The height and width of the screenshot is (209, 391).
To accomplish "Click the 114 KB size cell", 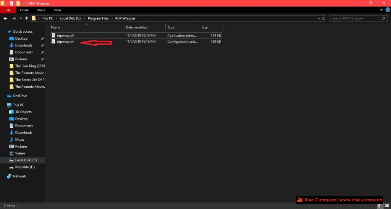I will (x=216, y=35).
